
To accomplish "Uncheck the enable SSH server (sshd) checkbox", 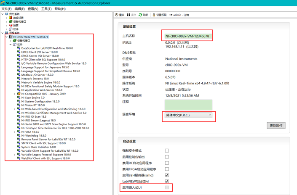I will (167, 175).
